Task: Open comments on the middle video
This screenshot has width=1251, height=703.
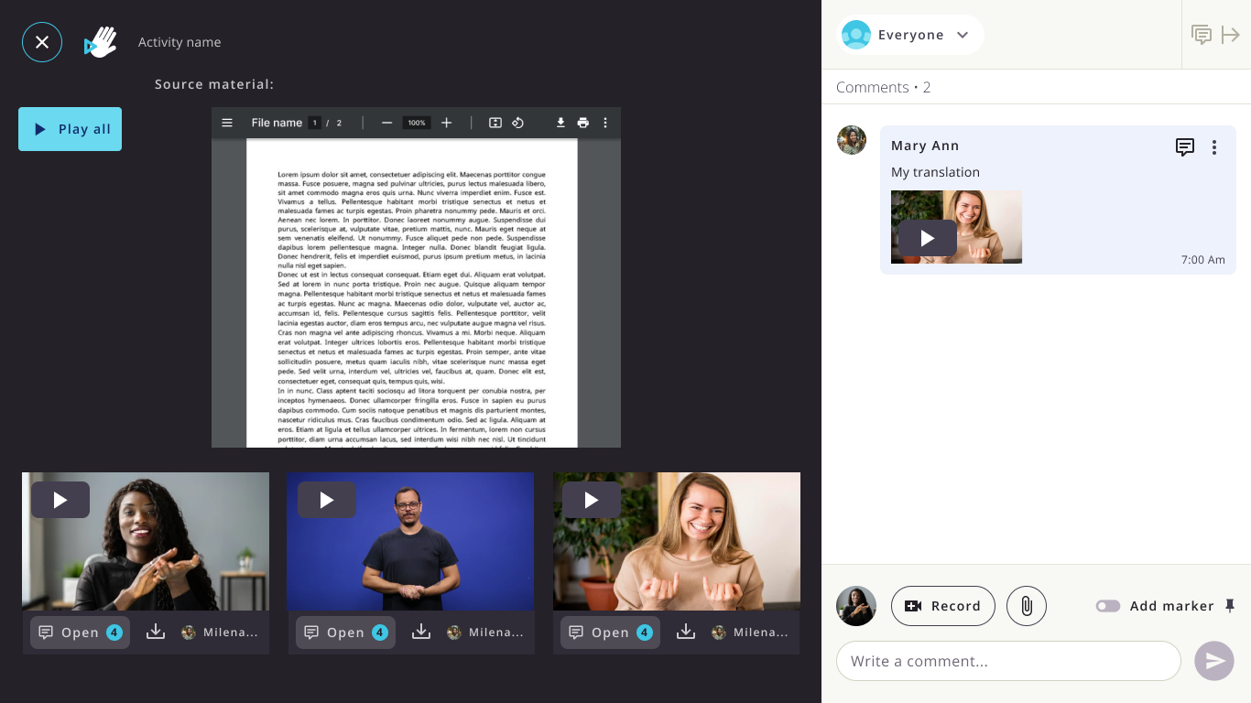Action: tap(345, 633)
